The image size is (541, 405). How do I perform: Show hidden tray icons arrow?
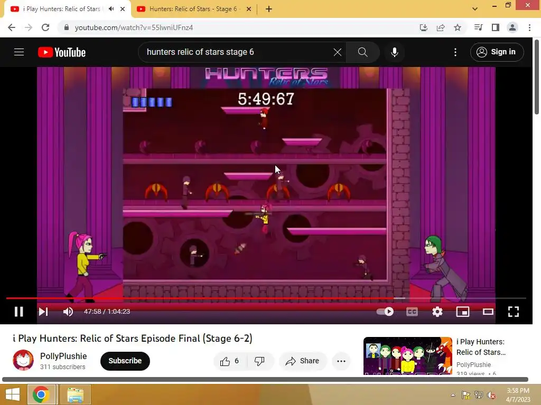tap(453, 395)
